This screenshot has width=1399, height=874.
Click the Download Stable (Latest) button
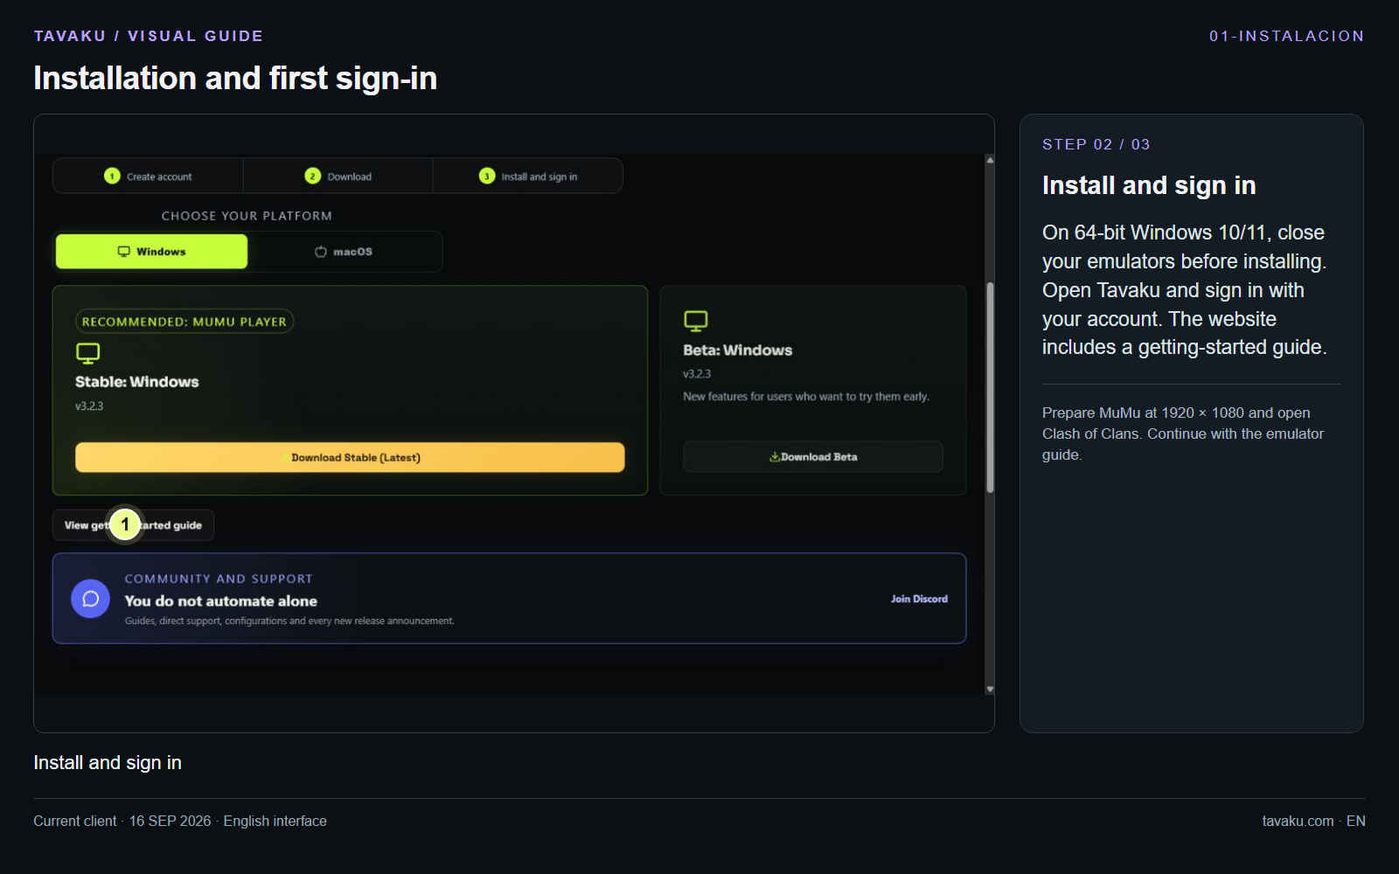[350, 457]
